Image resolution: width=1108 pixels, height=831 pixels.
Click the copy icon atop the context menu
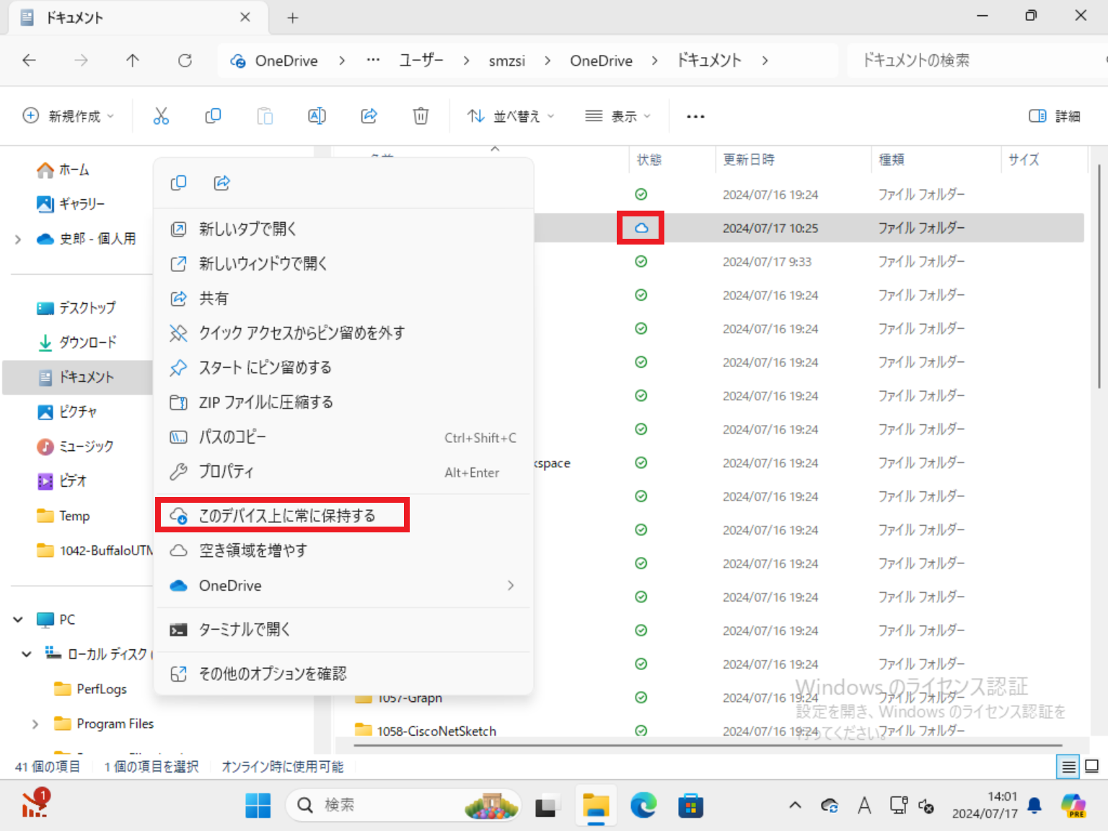pos(178,183)
